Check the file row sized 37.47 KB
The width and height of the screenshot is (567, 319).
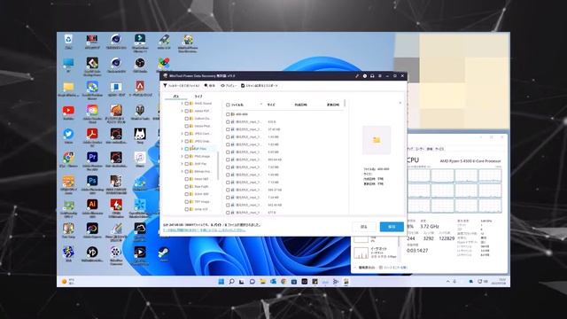[228, 129]
